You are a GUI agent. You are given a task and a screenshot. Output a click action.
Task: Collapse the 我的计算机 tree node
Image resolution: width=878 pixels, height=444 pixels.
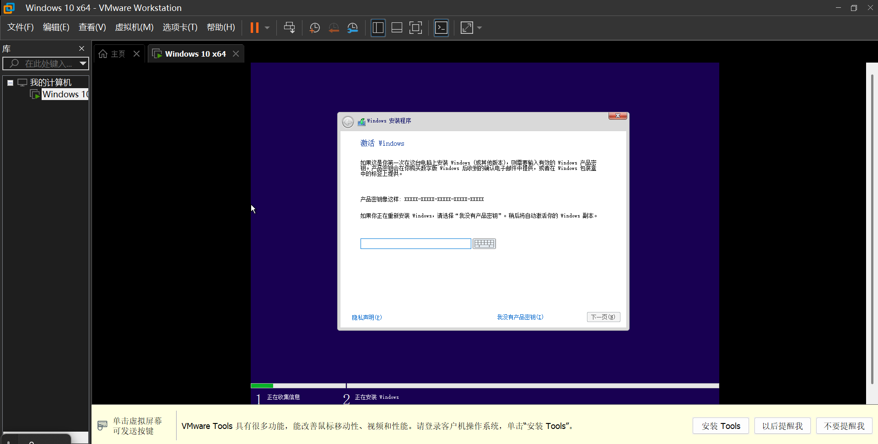(10, 82)
